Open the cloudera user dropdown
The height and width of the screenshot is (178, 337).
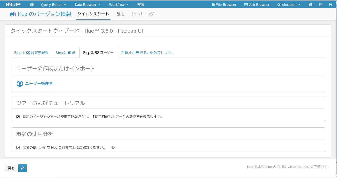coord(289,4)
